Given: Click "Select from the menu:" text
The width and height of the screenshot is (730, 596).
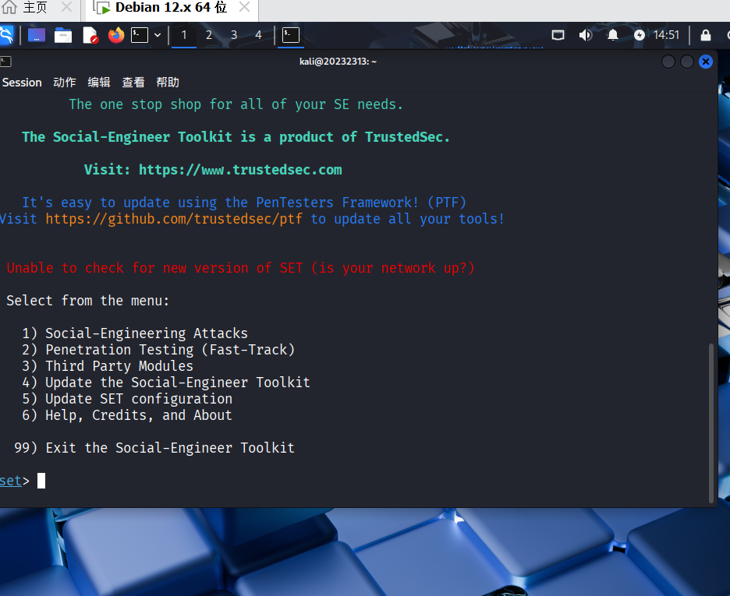Looking at the screenshot, I should (x=88, y=301).
